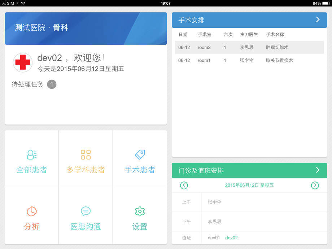Tap the pending tasks badge showing 1
The height and width of the screenshot is (249, 332).
coord(52,84)
